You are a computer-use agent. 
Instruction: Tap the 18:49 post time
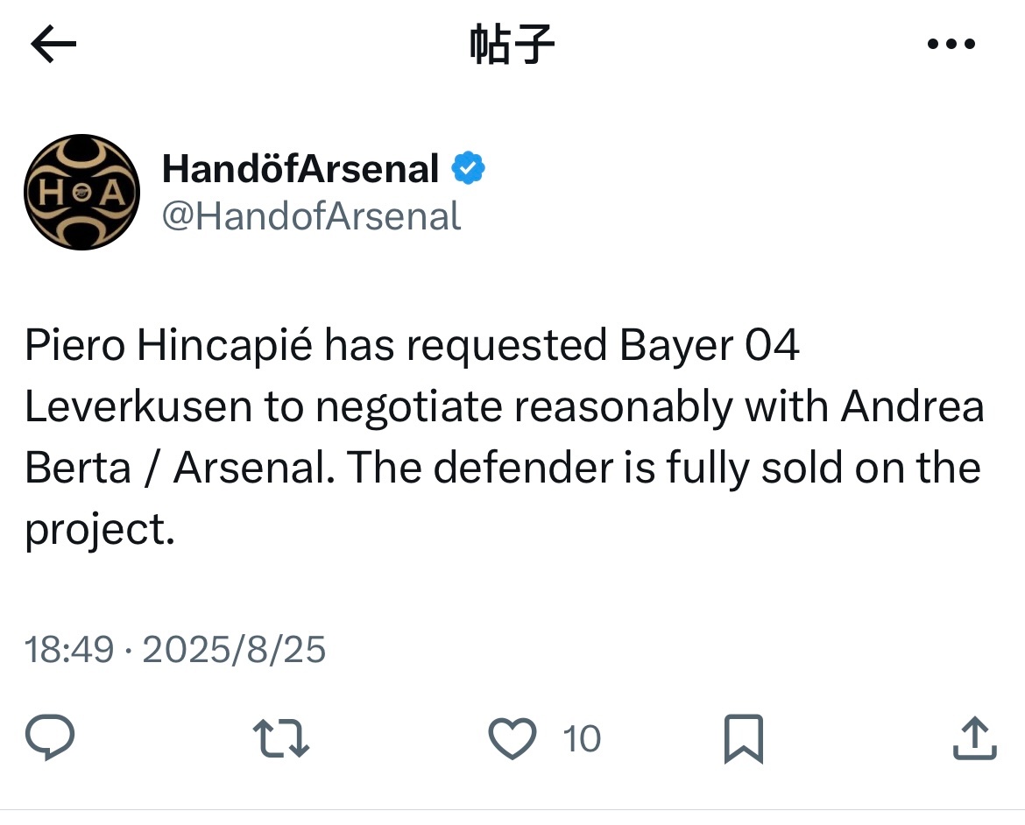[69, 649]
